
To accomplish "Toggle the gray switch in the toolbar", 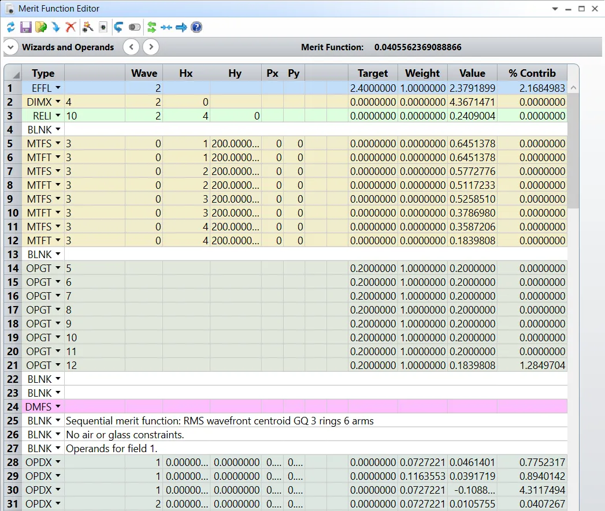I will click(135, 27).
